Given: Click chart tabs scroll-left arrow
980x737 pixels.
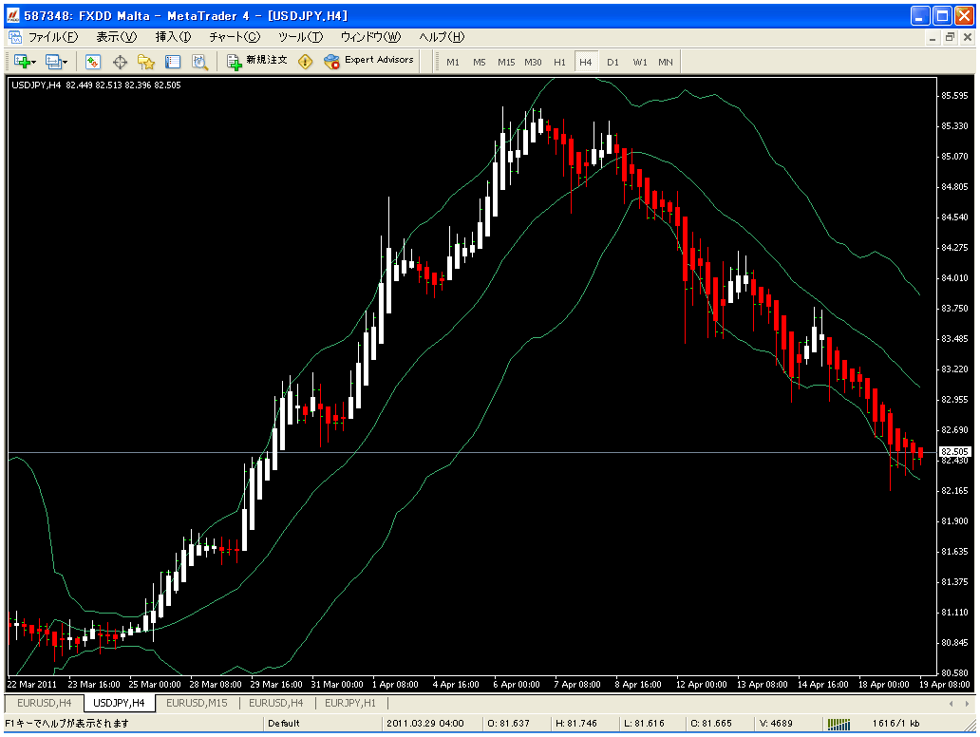Looking at the screenshot, I should [x=952, y=703].
